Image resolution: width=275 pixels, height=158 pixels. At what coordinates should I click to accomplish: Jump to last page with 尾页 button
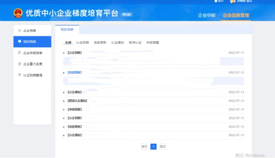tap(162, 147)
